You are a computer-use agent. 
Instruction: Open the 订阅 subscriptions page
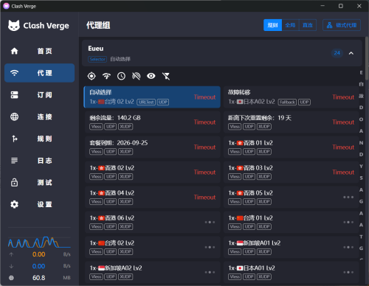click(x=39, y=95)
